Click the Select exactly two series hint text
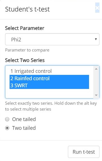 click(x=51, y=106)
